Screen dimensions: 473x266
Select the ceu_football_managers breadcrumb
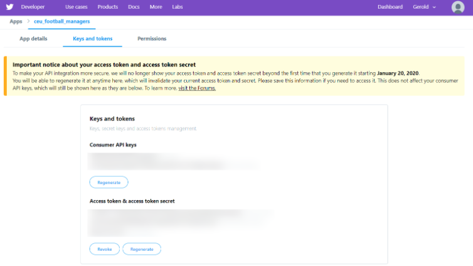click(x=62, y=21)
